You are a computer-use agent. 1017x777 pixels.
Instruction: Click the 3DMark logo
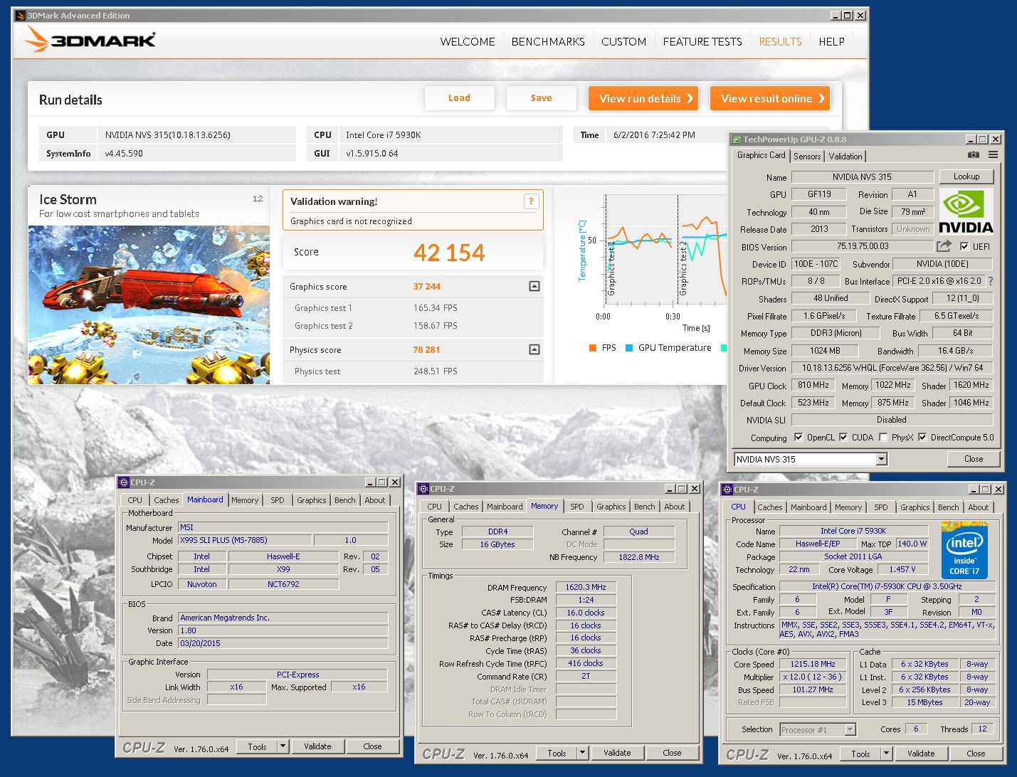point(90,40)
